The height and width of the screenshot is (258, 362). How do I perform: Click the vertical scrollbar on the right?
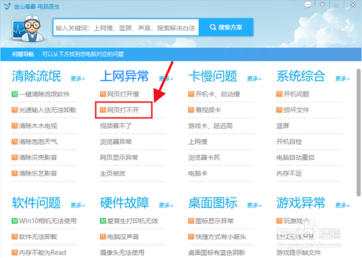(x=358, y=133)
